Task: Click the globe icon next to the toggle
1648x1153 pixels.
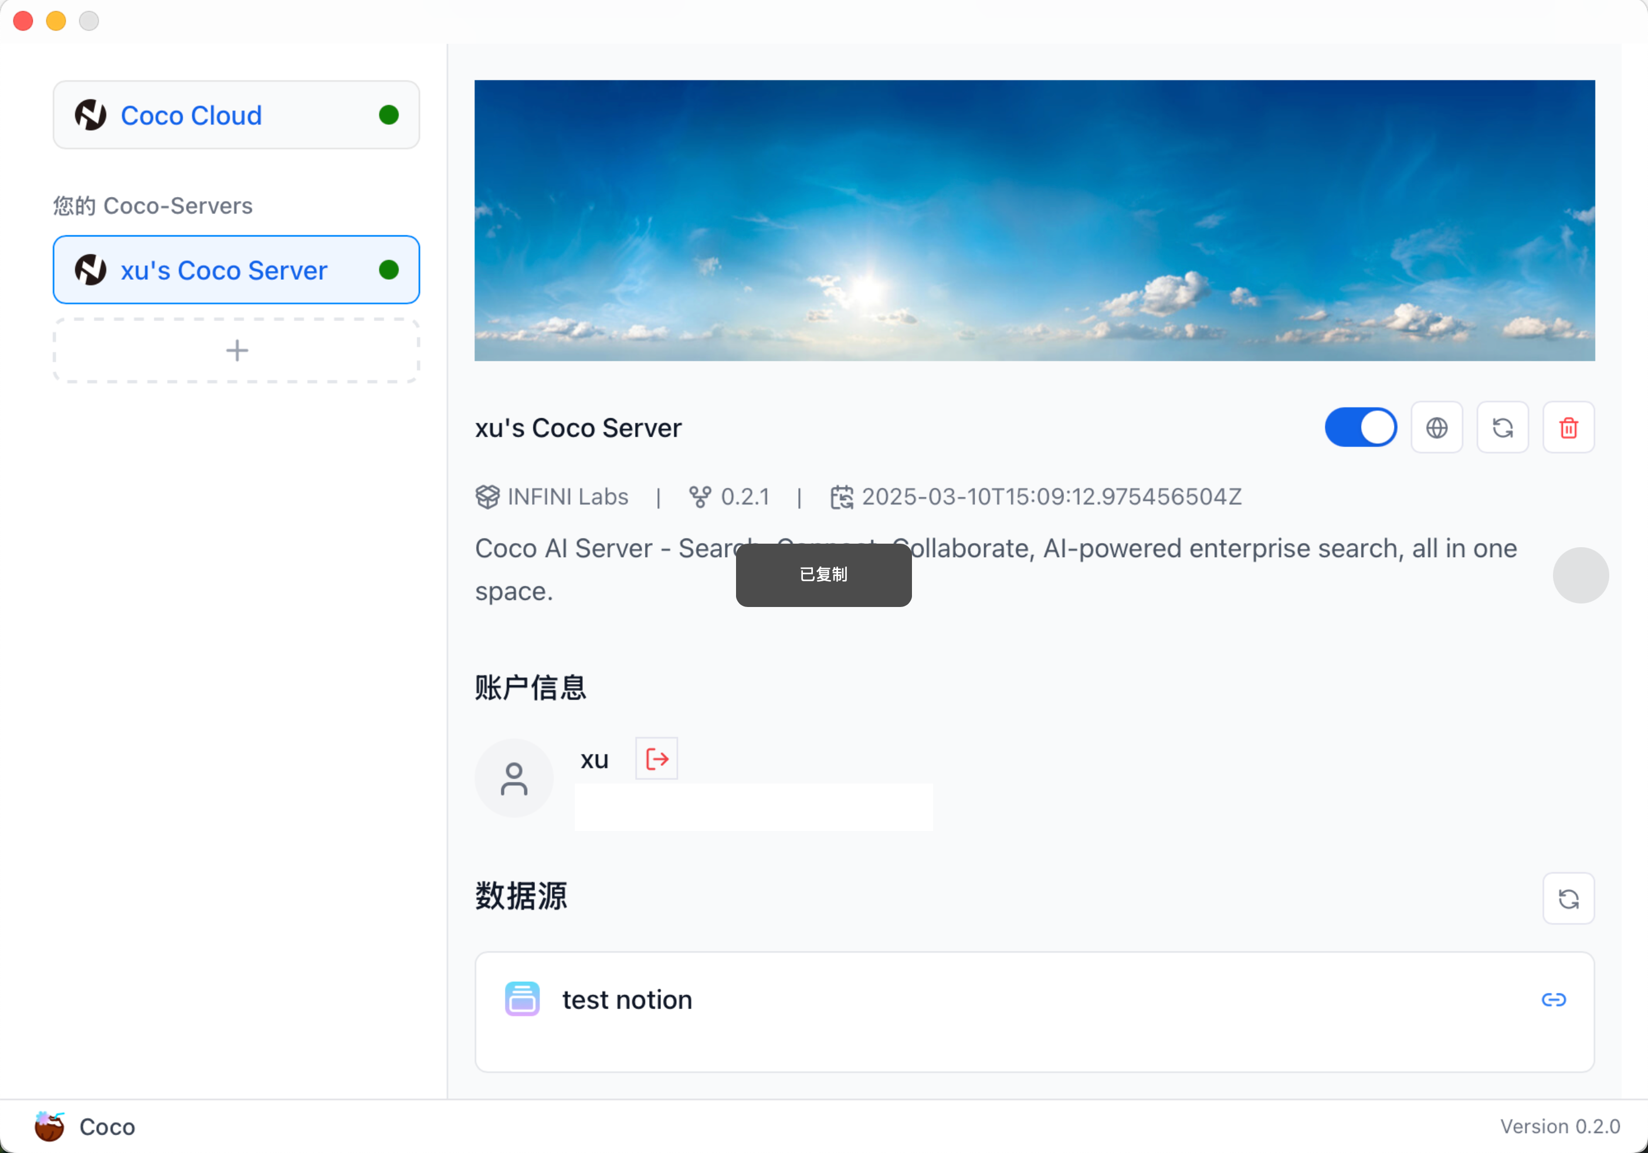Action: coord(1436,428)
